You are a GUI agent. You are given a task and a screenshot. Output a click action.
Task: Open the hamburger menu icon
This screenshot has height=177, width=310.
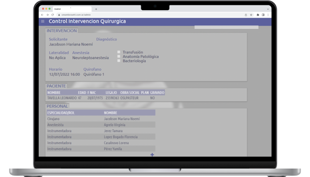(43, 21)
